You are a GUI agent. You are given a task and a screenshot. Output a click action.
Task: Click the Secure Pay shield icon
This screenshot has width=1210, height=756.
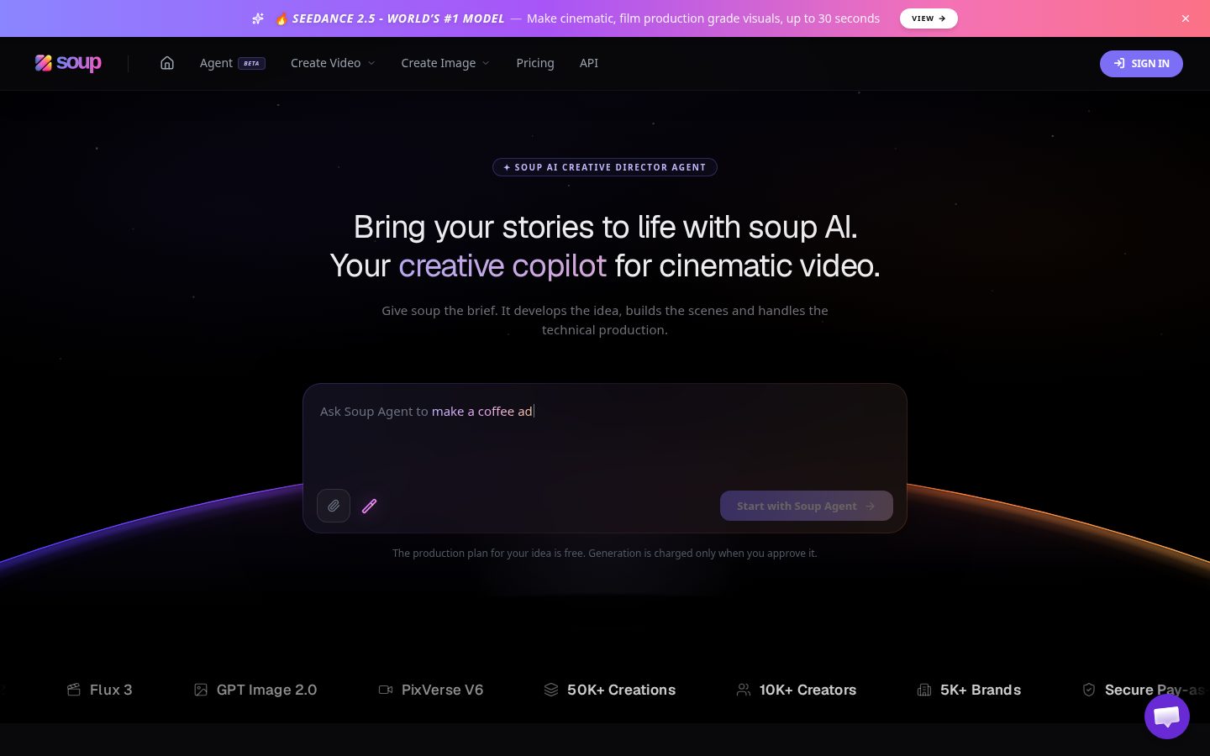(1089, 690)
